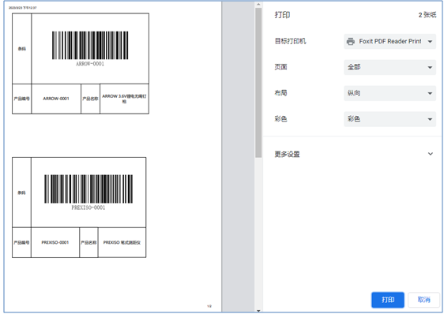Click the printer icon beside Foxit PDF Reader
The width and height of the screenshot is (444, 314).
351,41
